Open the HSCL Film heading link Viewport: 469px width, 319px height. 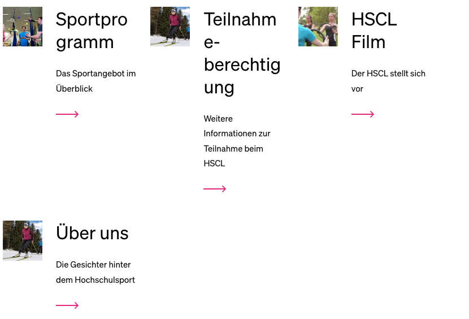374,31
